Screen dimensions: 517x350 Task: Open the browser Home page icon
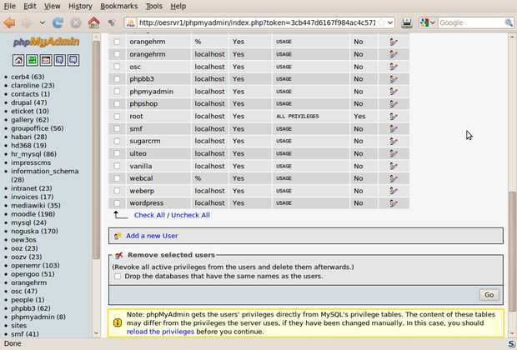(93, 22)
